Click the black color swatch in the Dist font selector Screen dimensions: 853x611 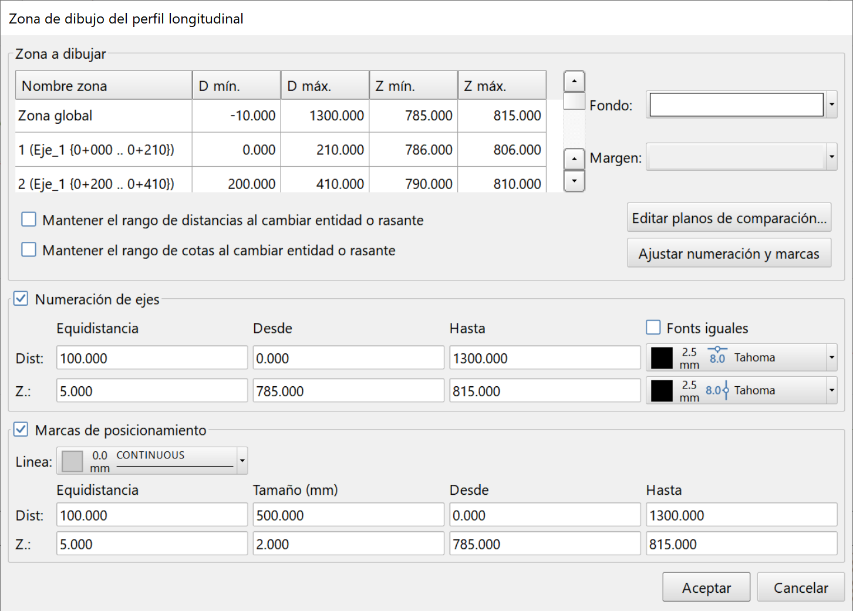tap(662, 358)
